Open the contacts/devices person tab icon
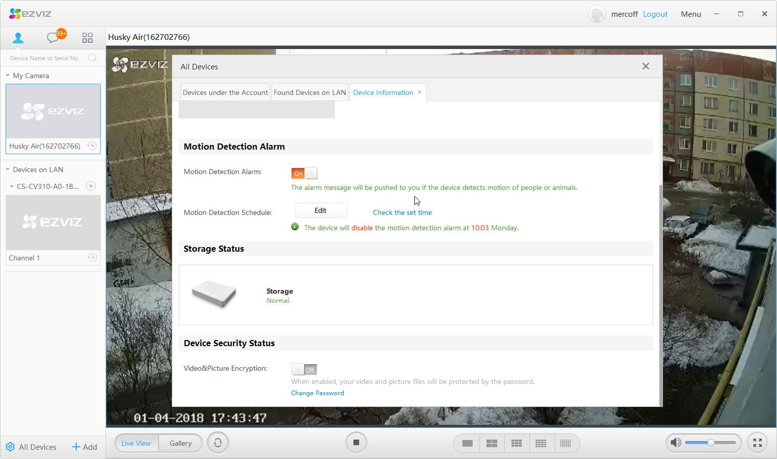The height and width of the screenshot is (459, 777). (x=18, y=38)
